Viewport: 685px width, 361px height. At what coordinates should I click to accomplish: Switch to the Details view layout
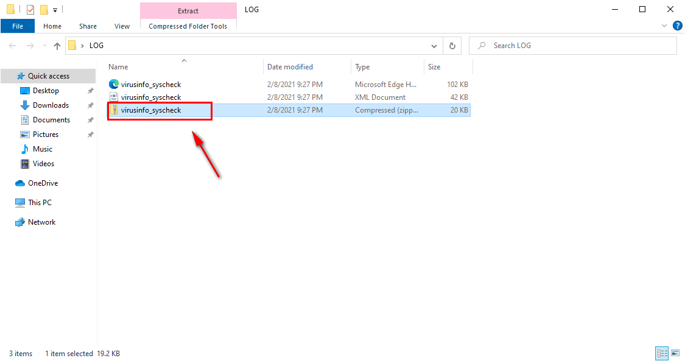(x=662, y=353)
